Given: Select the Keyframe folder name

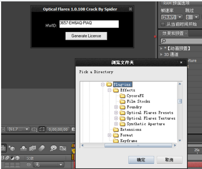Looking at the screenshot, I should coord(129,141).
